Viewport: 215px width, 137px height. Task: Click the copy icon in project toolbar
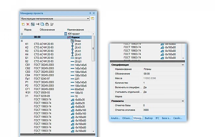click(42, 24)
